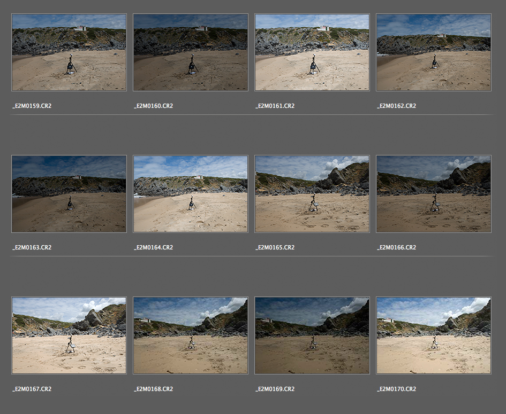Screen dimensions: 506x414
Task: Click the _E2M0159.CR2 filename label
Action: [x=32, y=106]
